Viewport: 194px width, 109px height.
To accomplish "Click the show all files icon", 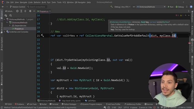I will pyautogui.click(x=6, y=15).
